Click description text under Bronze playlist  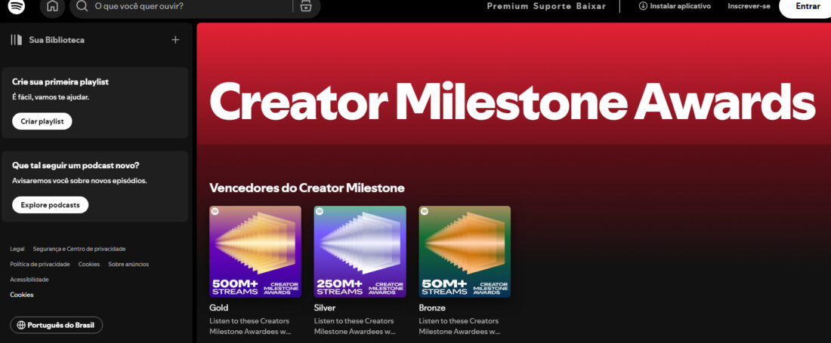pyautogui.click(x=459, y=326)
